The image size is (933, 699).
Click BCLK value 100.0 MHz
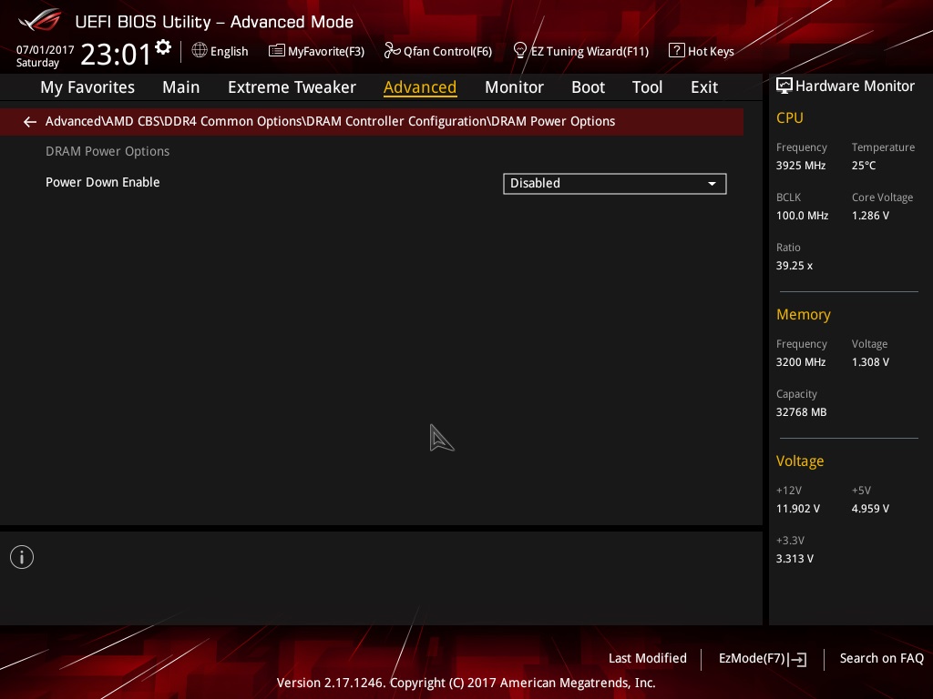[802, 216]
